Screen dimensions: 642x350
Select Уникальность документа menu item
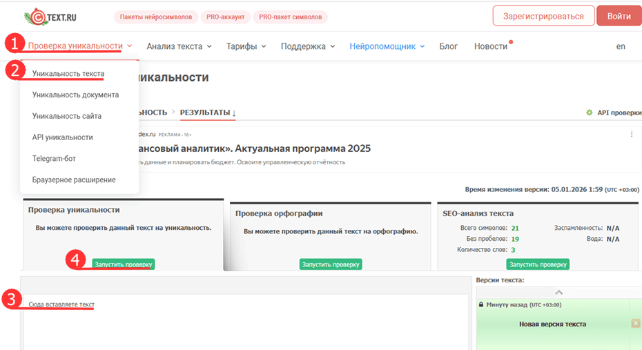point(75,95)
